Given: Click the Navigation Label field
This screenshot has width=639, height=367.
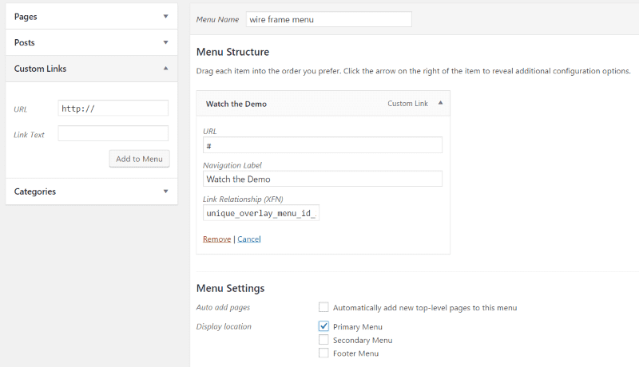Looking at the screenshot, I should click(322, 179).
